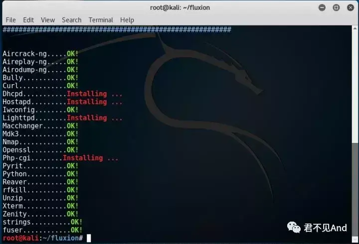Open the View menu
The image size is (359, 244).
pos(48,20)
